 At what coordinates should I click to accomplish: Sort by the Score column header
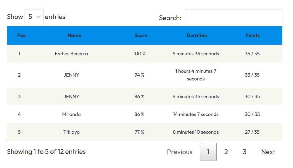(141, 35)
